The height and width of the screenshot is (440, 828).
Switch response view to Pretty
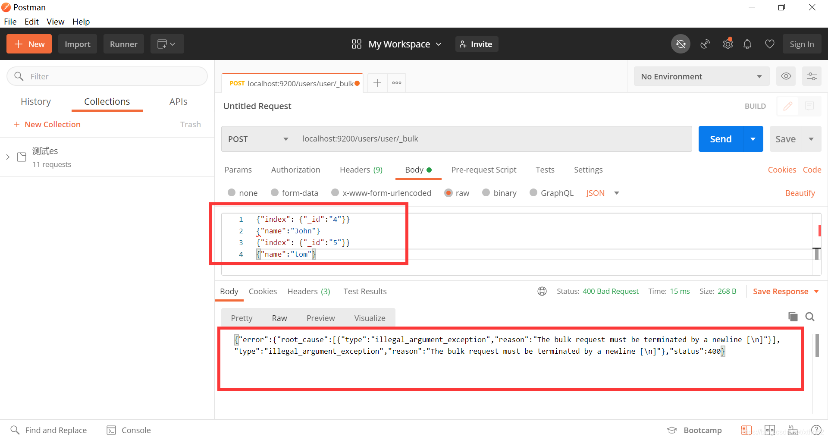click(241, 318)
